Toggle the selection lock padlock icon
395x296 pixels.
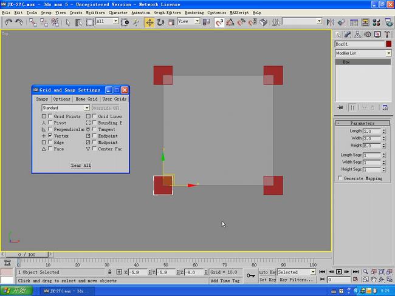[109, 272]
